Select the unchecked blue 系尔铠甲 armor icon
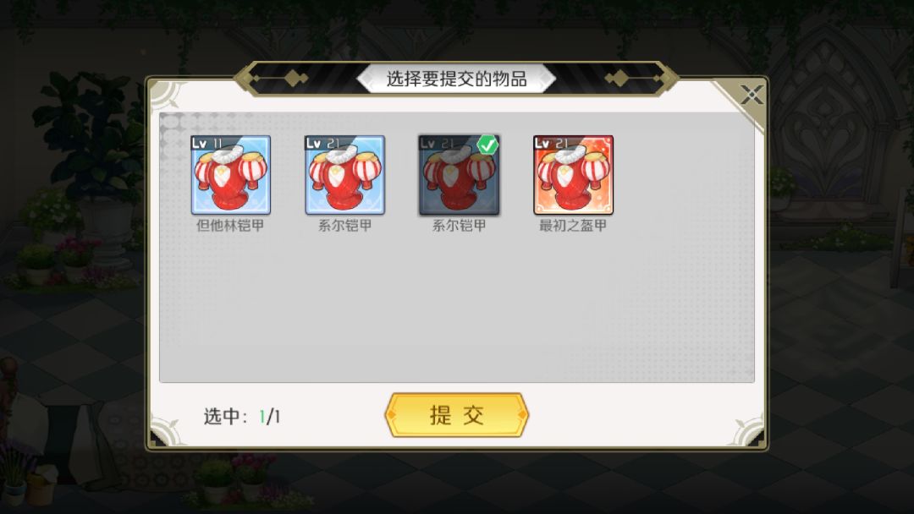 [x=345, y=175]
